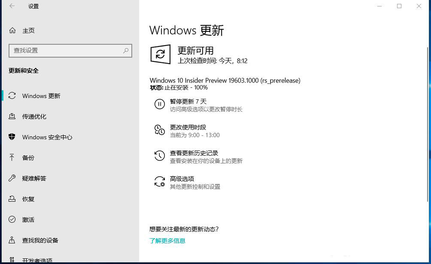Click 高级选项 option
431x264 pixels.
182,179
